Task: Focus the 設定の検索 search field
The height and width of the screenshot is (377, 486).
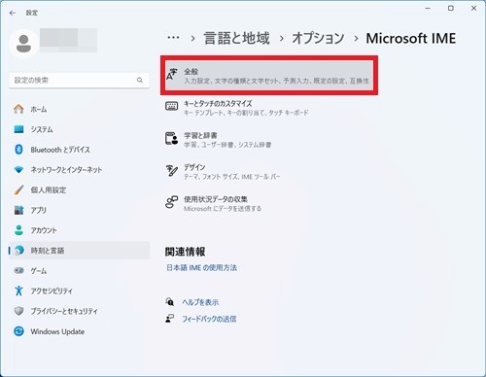Action: (x=80, y=80)
